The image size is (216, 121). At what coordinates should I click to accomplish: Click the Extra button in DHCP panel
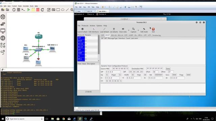[x=168, y=69]
